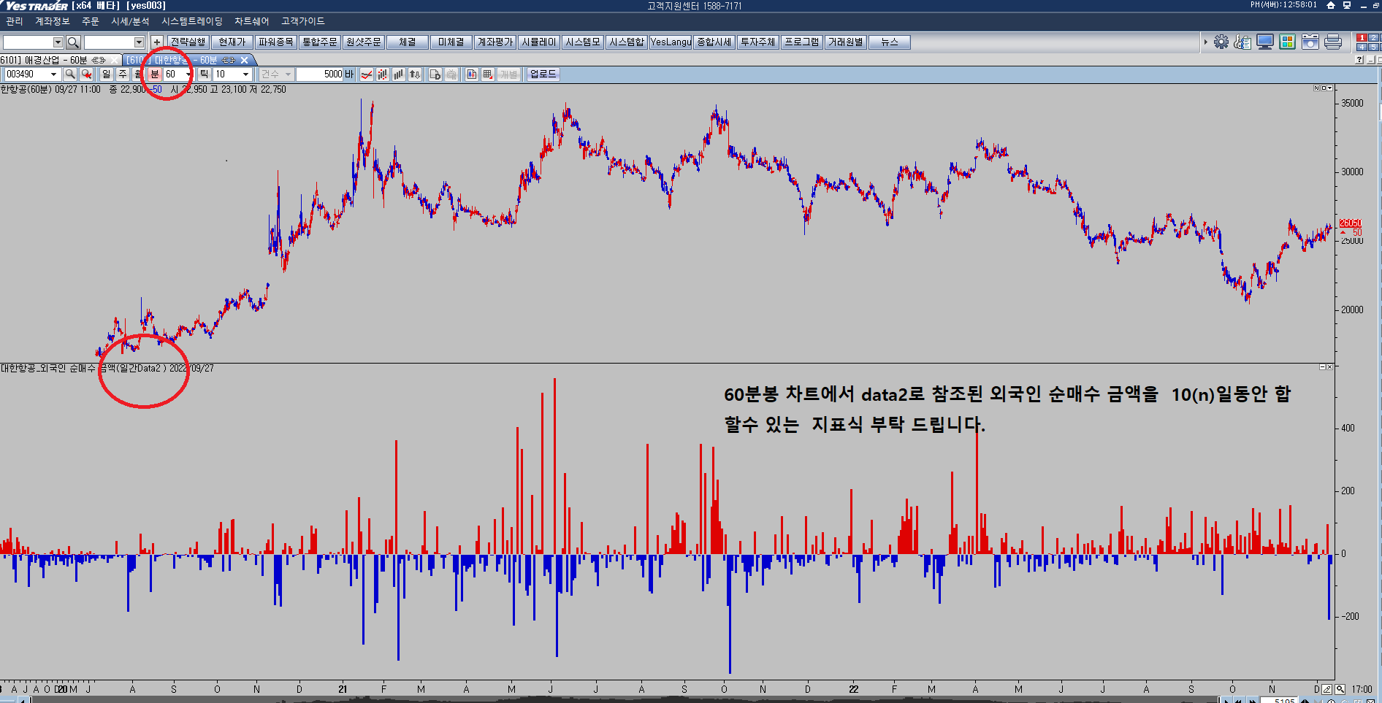Click the 전략실행 button

point(188,42)
